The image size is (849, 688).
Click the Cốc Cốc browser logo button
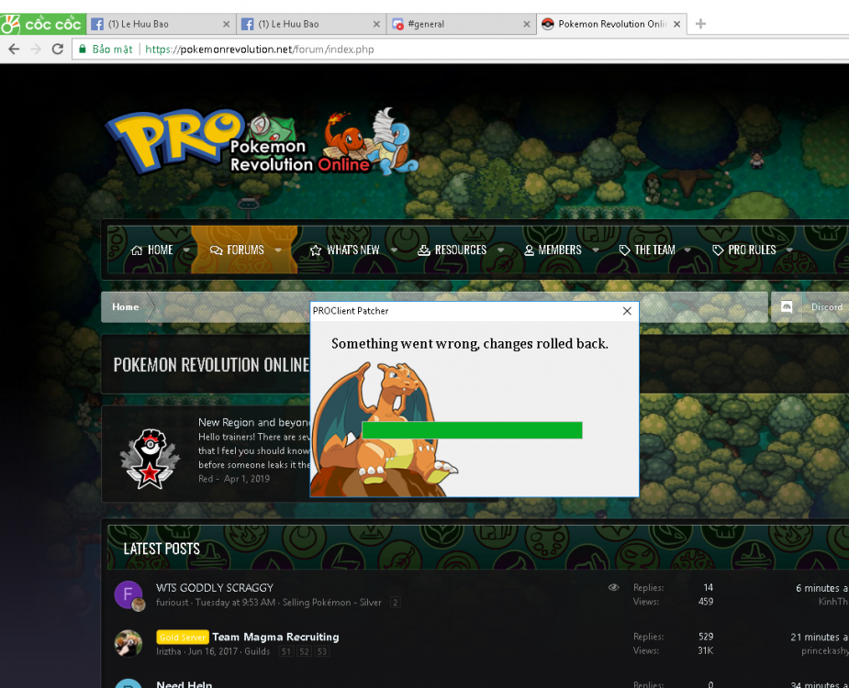[43, 24]
